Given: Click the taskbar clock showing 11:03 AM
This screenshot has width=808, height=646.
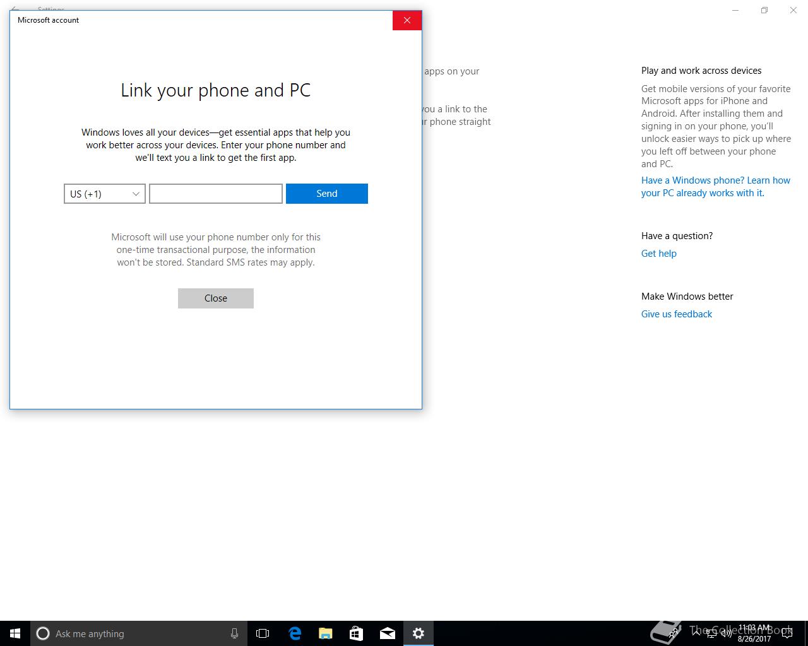Looking at the screenshot, I should pos(754,633).
